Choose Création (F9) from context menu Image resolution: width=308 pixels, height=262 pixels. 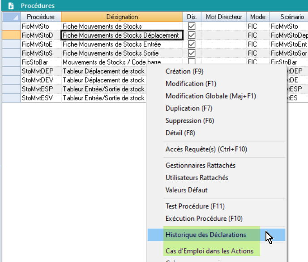coord(184,72)
